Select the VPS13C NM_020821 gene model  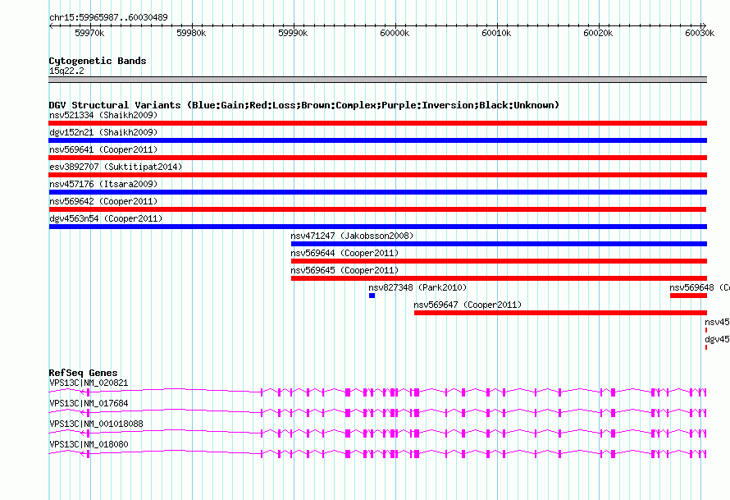377,392
